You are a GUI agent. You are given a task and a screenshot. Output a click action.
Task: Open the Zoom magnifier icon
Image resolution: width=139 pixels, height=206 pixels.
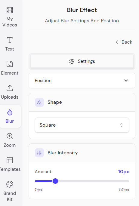click(10, 136)
